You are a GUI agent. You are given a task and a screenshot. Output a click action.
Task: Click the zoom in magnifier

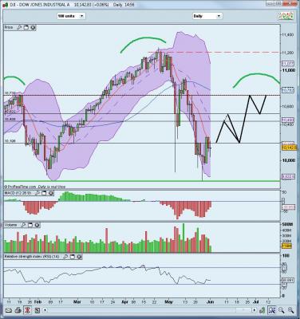tap(290, 310)
